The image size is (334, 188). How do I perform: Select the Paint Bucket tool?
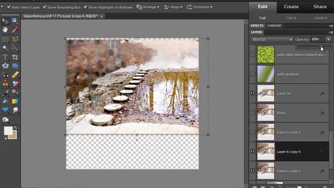tap(5, 101)
